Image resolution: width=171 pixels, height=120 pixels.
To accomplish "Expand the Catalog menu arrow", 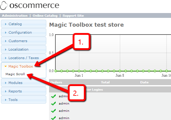I will [x=6, y=24].
